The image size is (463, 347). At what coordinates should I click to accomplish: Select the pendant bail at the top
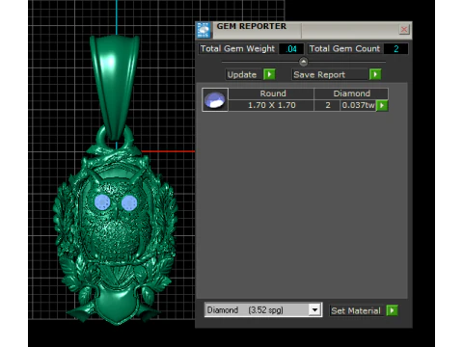pyautogui.click(x=115, y=87)
